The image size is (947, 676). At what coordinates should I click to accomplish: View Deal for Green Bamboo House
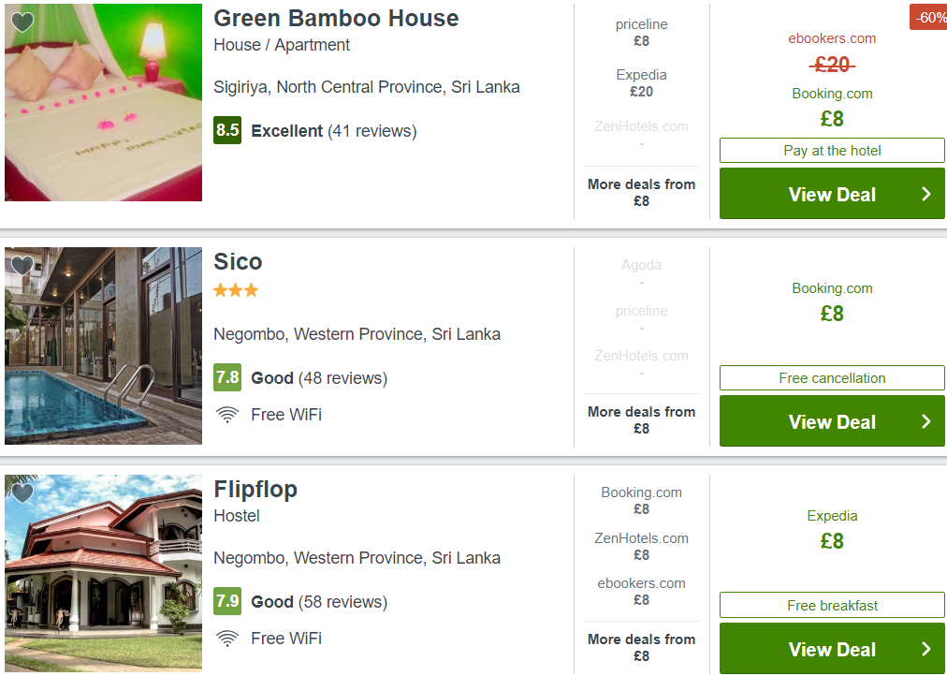click(x=832, y=194)
